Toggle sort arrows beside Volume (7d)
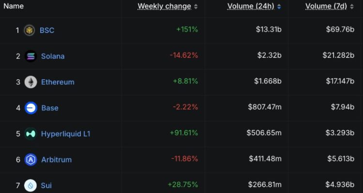The image size is (363, 193). coord(352,7)
